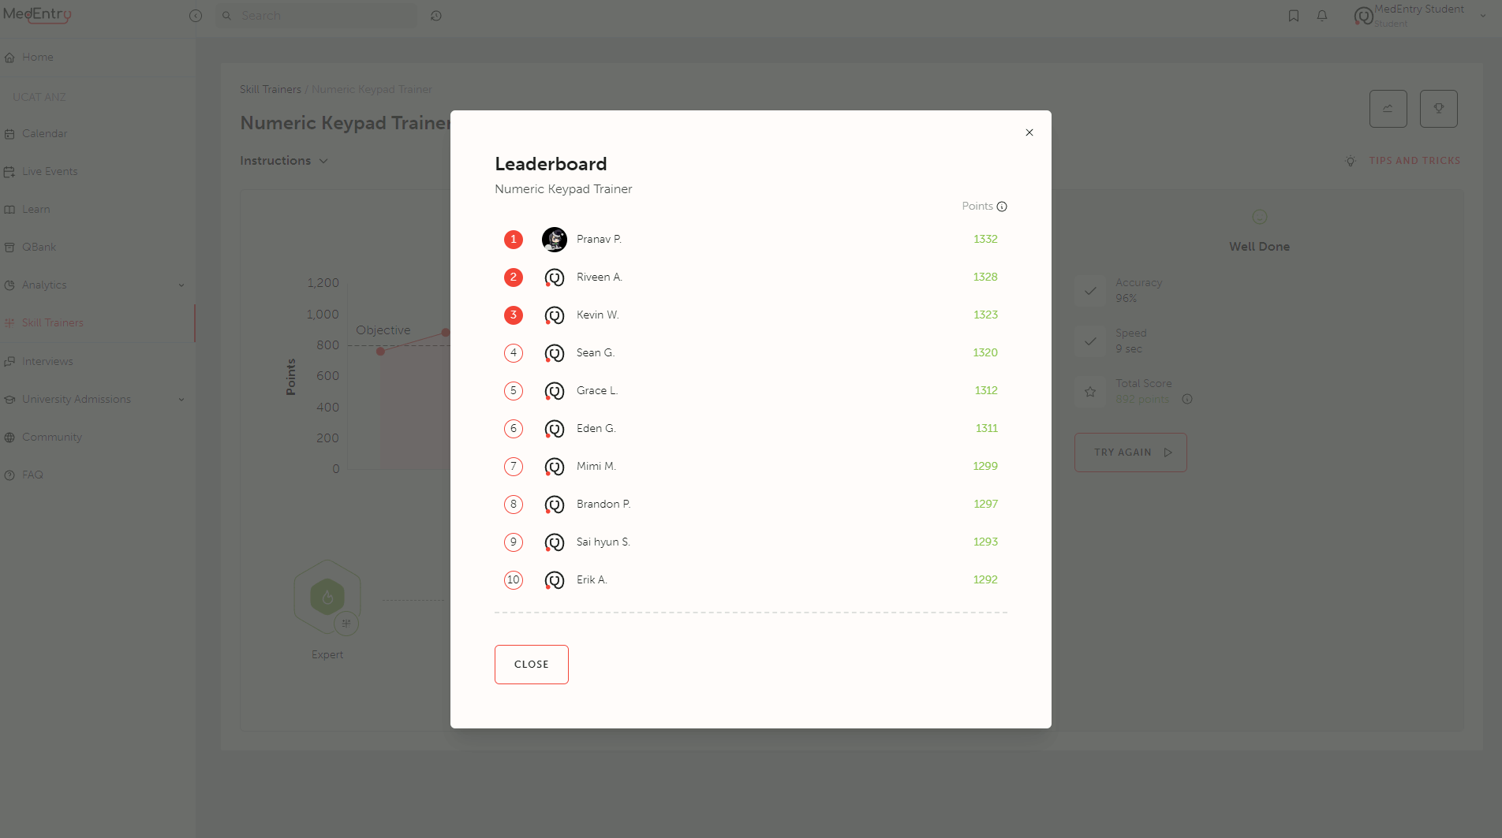Close the Leaderboard with the CLOSE button
Viewport: 1502px width, 838px height.
[531, 664]
